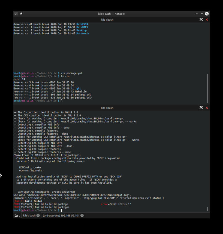
Task: Open a new tab with the tab-bar icon
Action: 16,215
